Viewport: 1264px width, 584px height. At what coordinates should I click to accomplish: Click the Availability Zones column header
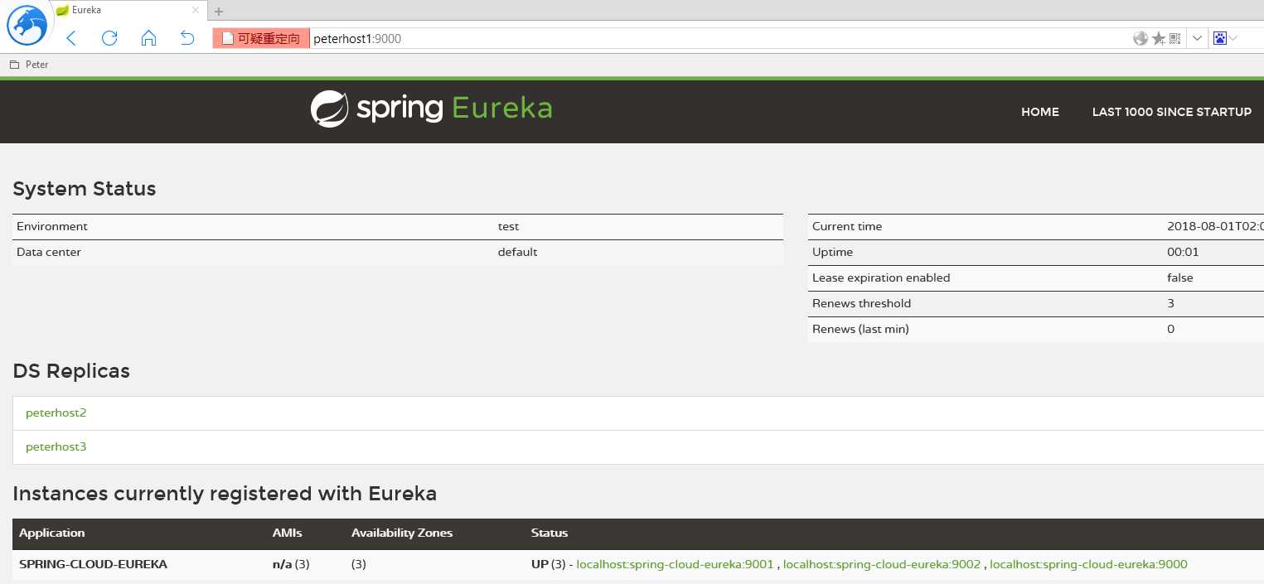tap(402, 533)
